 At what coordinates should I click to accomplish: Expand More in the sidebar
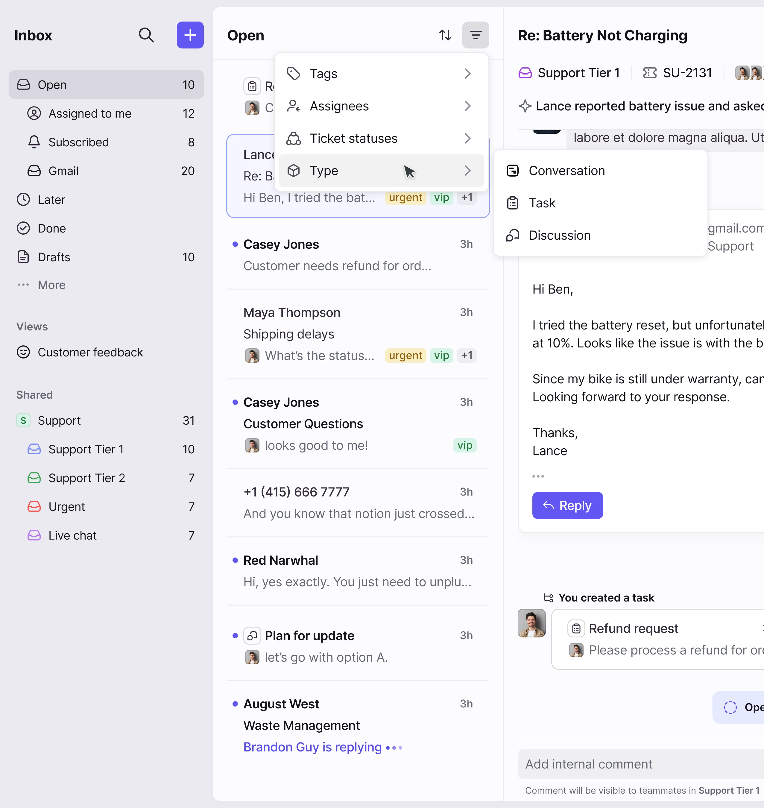coord(51,285)
